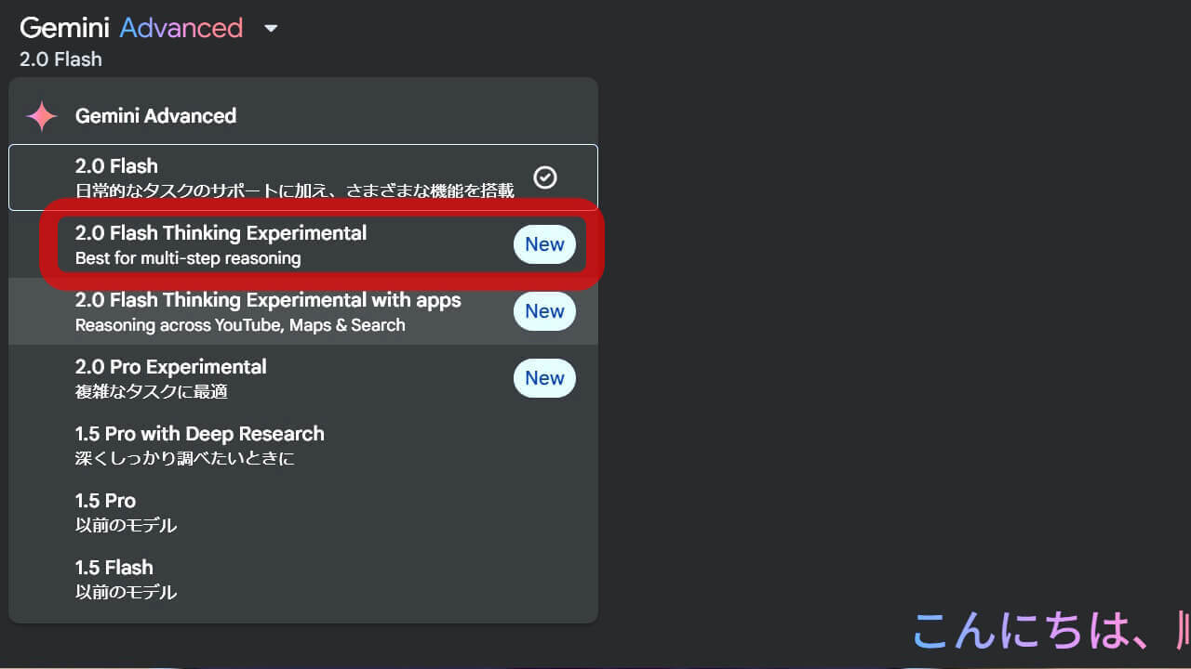The image size is (1191, 669).
Task: Collapse the model picker via its chevron
Action: pos(270,29)
